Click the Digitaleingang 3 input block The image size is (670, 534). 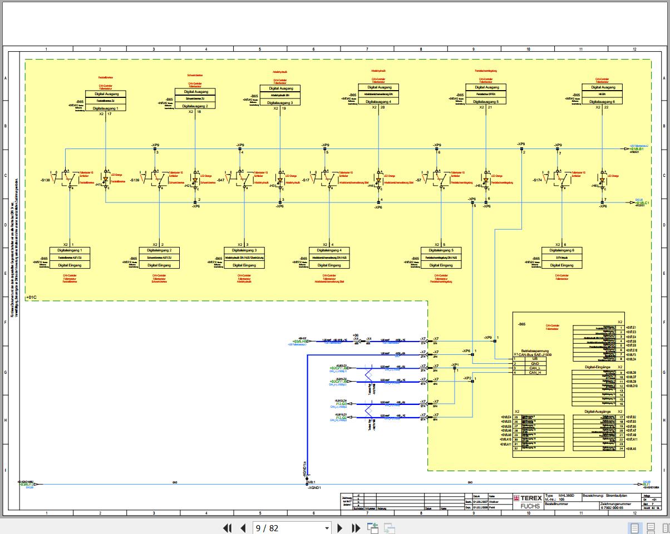coord(248,258)
